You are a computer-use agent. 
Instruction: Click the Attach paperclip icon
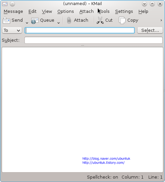pyautogui.click(x=69, y=20)
